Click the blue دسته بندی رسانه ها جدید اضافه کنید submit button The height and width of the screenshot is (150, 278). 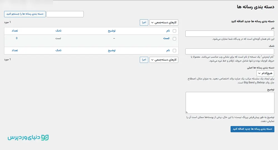(x=252, y=129)
